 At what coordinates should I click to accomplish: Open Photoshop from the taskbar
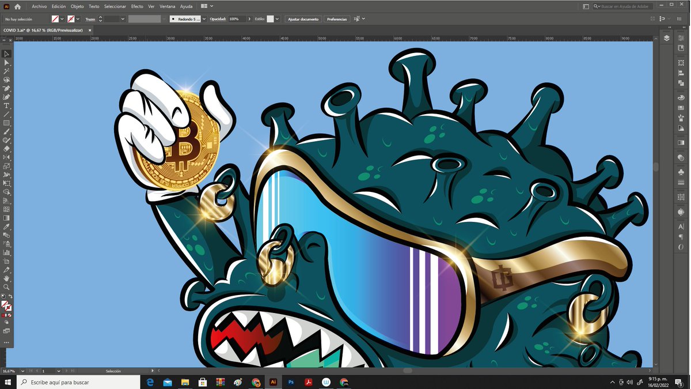291,382
